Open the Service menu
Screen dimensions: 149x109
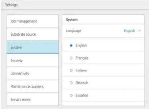(33, 100)
